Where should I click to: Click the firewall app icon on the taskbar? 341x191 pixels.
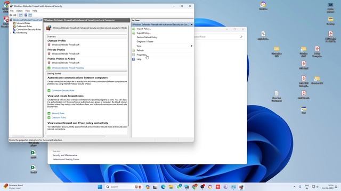coord(241,187)
